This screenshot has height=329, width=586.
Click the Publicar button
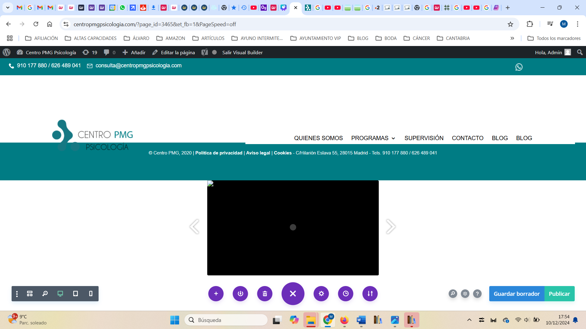tap(559, 294)
